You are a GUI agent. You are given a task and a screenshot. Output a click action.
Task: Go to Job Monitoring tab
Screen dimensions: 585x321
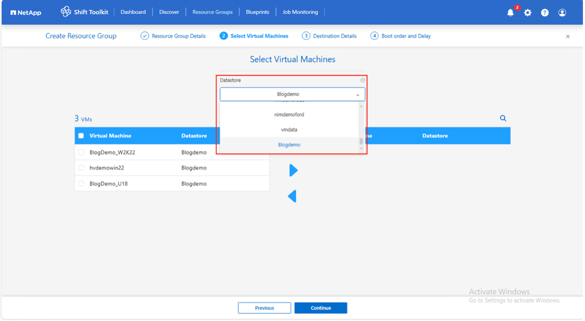300,12
